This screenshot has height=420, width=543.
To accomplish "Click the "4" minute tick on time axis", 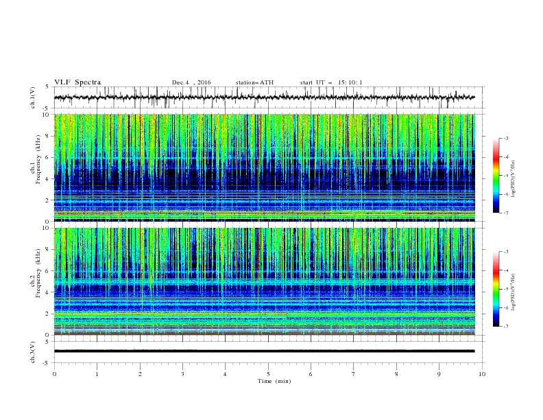I will pos(225,374).
